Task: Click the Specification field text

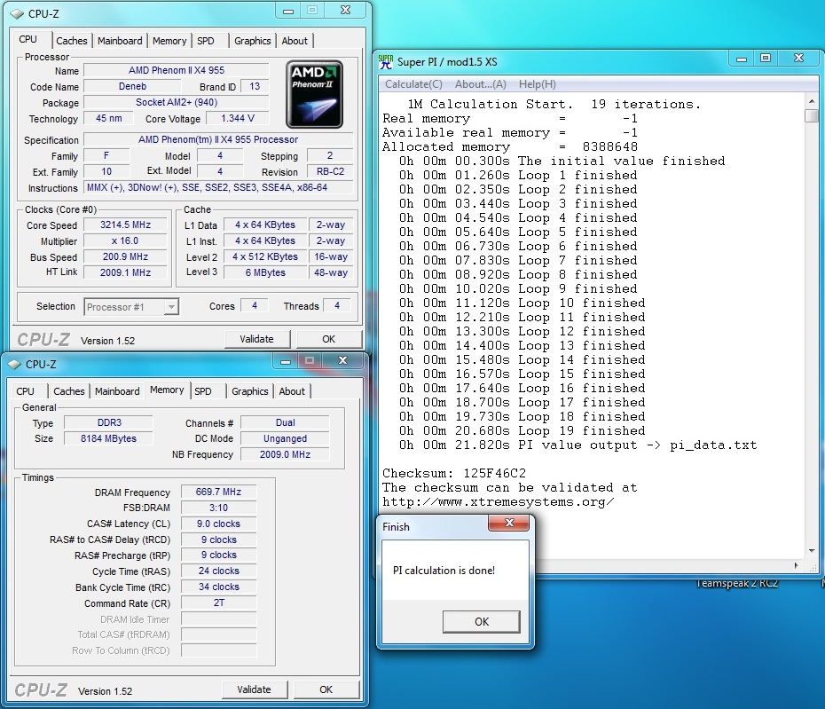Action: 218,139
